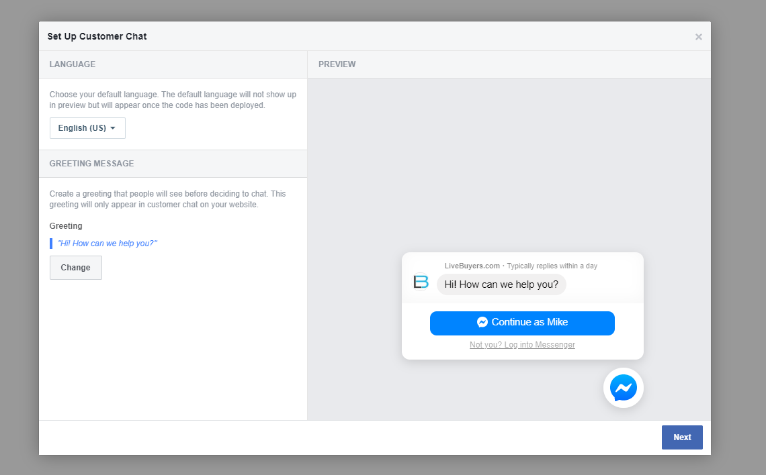Screen dimensions: 766x475
Task: Click the LiveBuyers.com name in the preview
Action: tap(472, 266)
